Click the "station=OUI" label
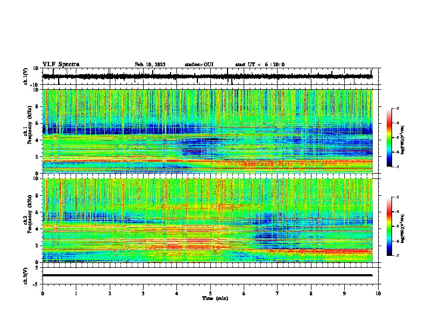Image resolution: width=426 pixels, height=329 pixels. (x=199, y=65)
